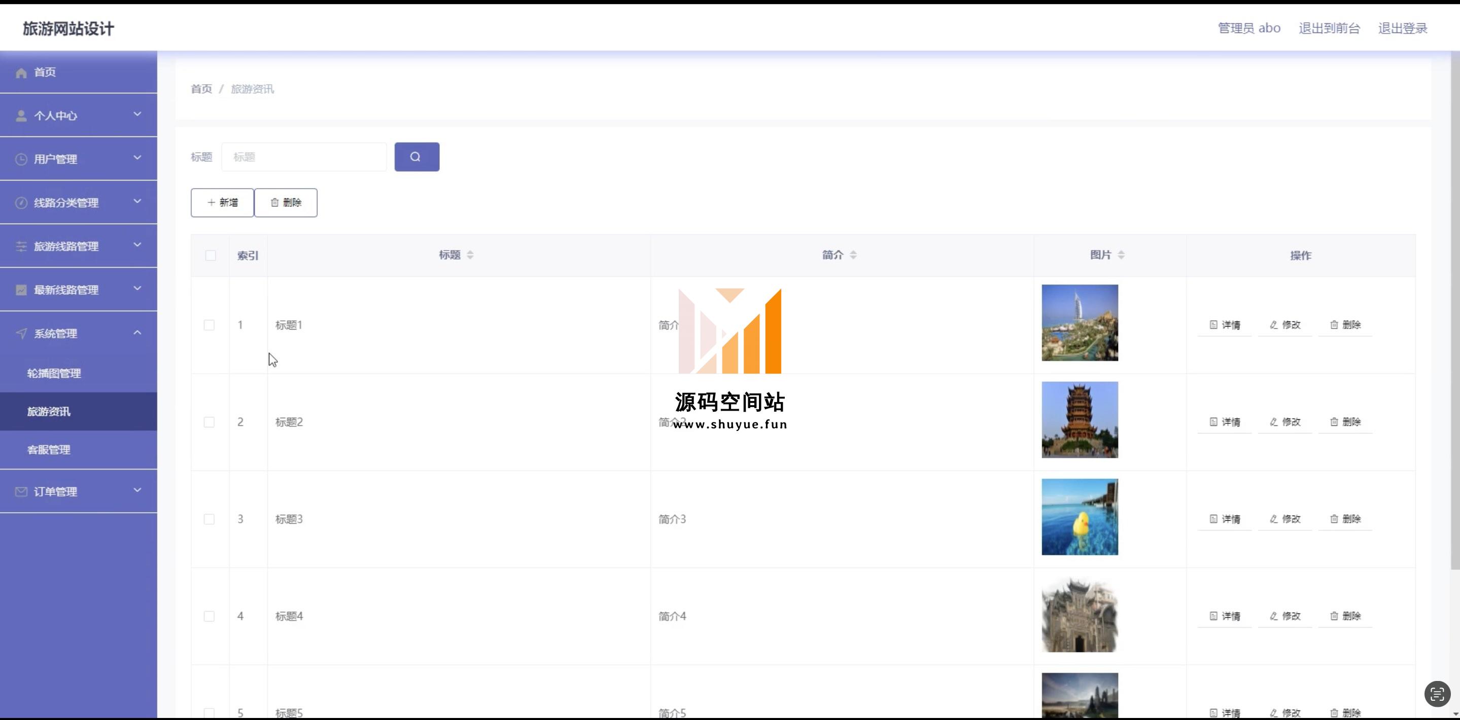Sort the 标题 column via arrows
The height and width of the screenshot is (720, 1460).
(x=470, y=255)
